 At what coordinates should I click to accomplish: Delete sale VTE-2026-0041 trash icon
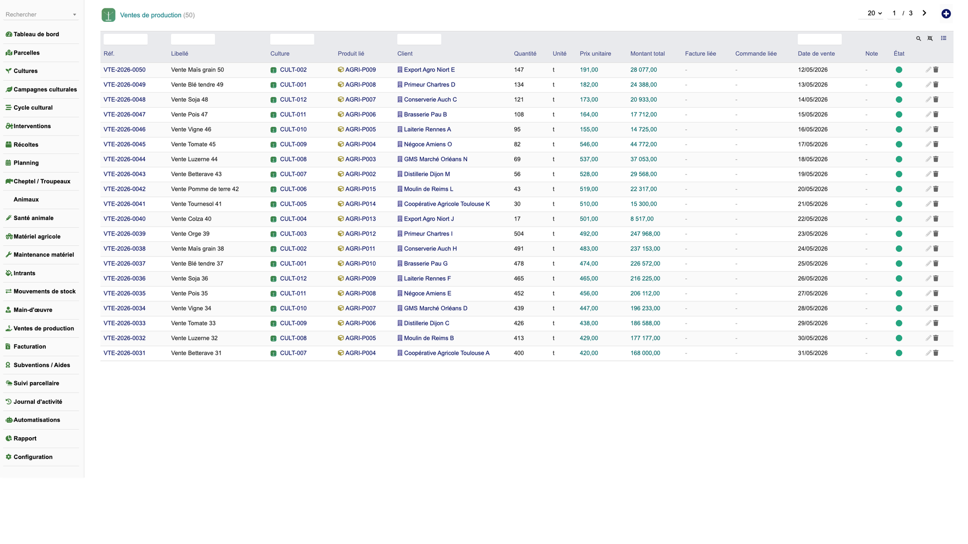click(936, 204)
